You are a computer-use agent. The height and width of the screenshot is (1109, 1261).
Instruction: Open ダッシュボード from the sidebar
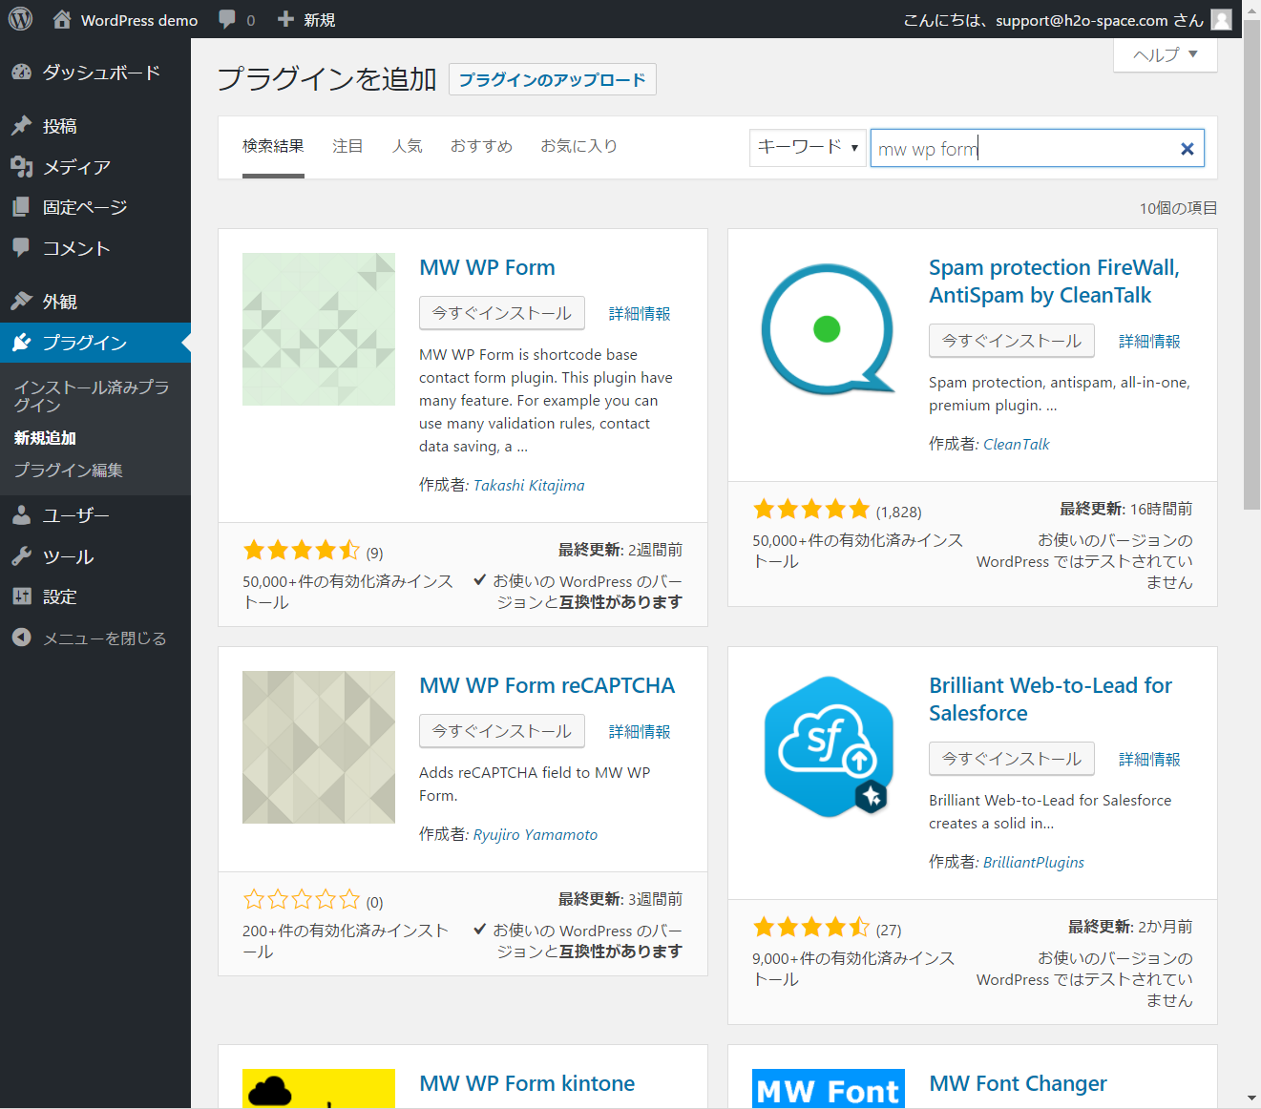click(100, 73)
